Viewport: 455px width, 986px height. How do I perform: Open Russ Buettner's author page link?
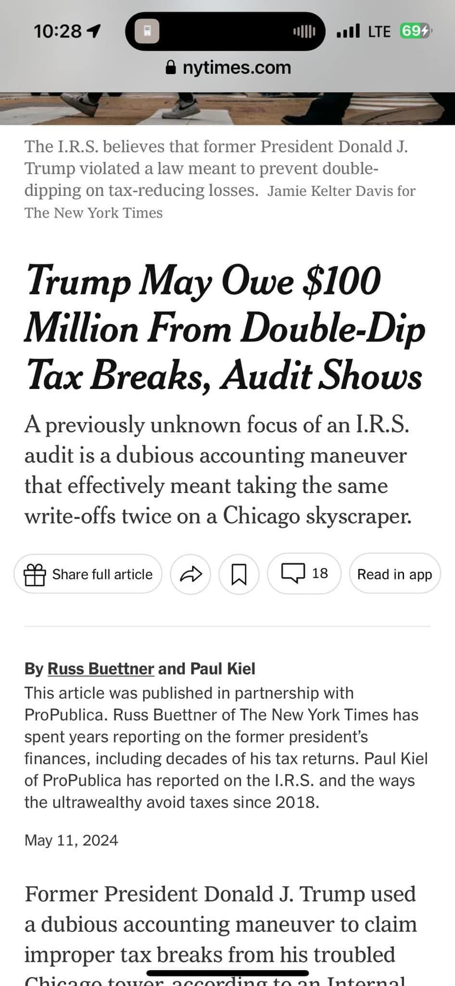(101, 669)
